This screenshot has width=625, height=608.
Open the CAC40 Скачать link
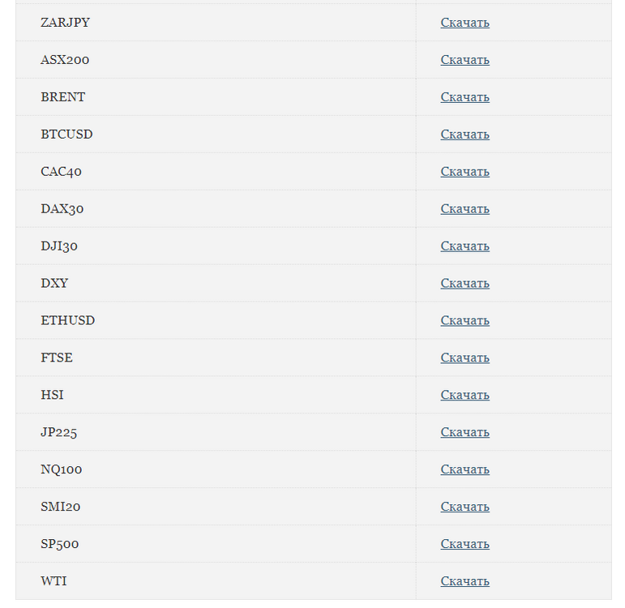coord(464,172)
